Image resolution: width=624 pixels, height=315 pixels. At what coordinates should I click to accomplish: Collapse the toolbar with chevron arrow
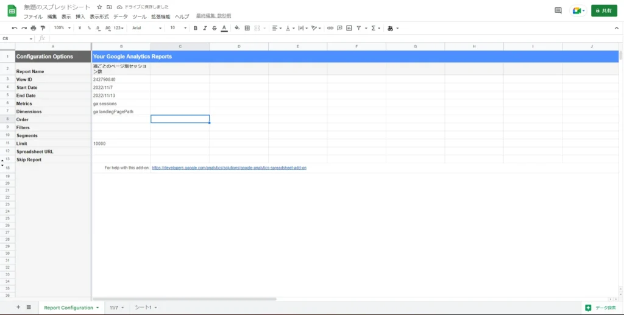[617, 28]
